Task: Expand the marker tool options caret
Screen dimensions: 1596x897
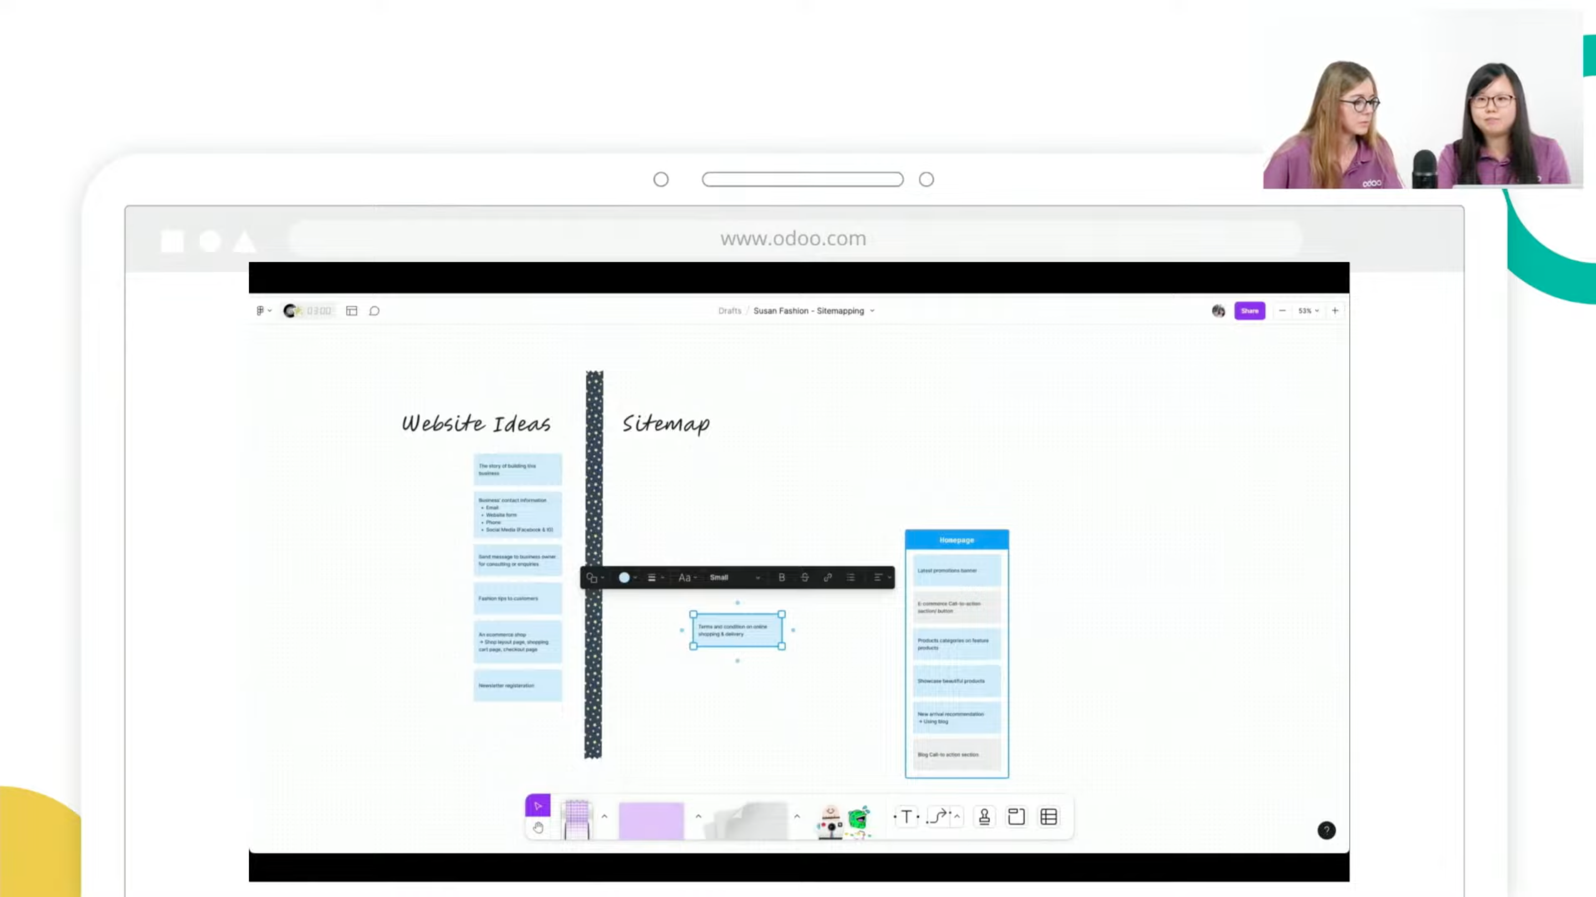Action: click(604, 817)
